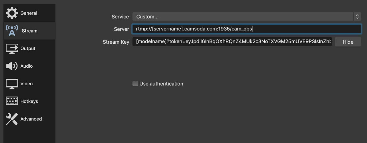The width and height of the screenshot is (367, 143).
Task: Click the Advanced wrench-and-screwdriver icon
Action: point(12,119)
